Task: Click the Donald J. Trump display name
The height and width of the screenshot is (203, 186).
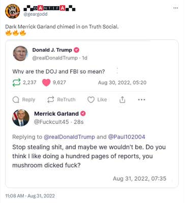Action: pos(52,50)
